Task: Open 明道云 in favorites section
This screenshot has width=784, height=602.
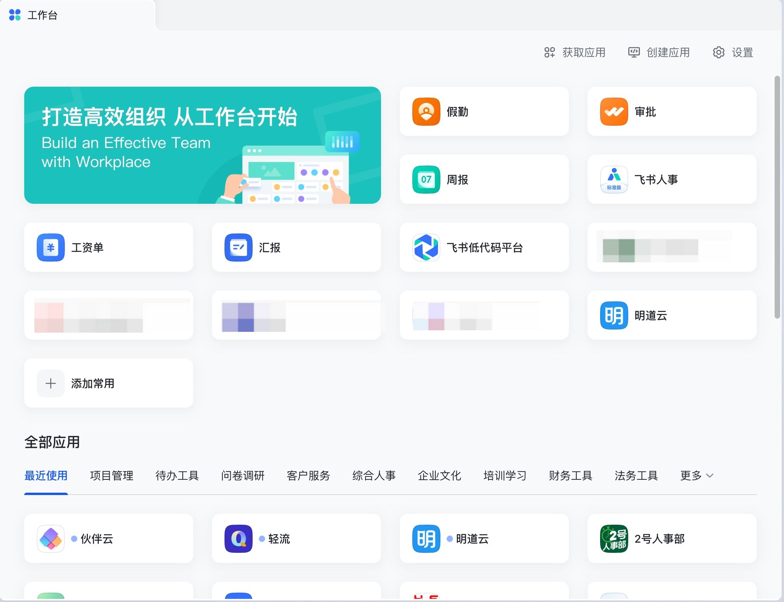Action: click(614, 315)
